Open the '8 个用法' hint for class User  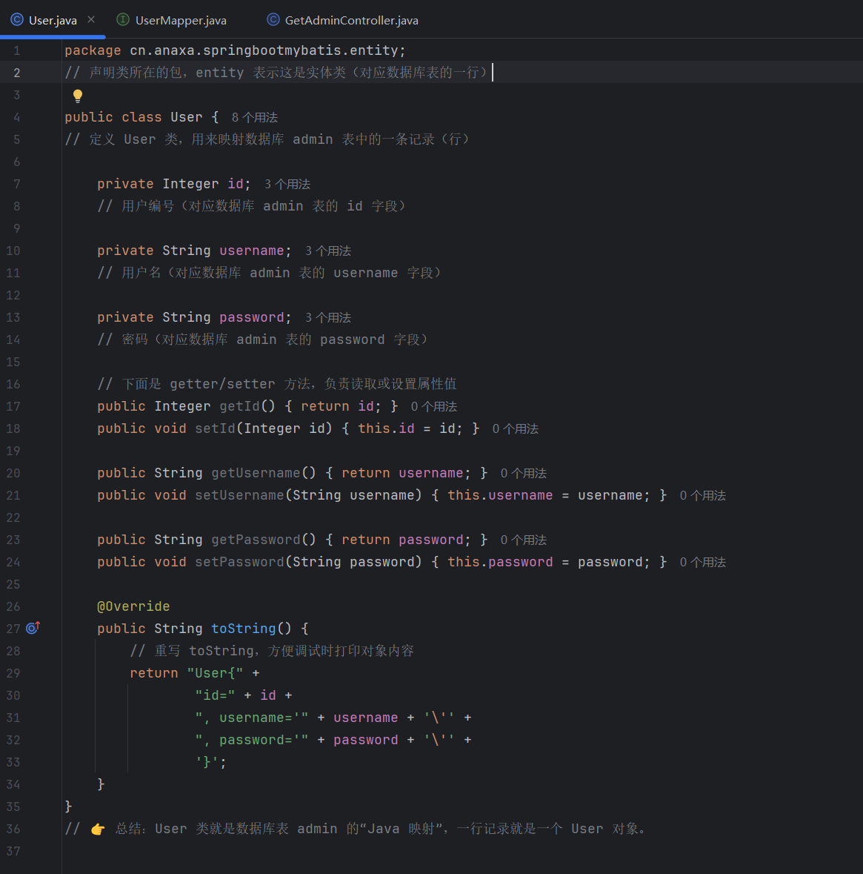pos(255,117)
